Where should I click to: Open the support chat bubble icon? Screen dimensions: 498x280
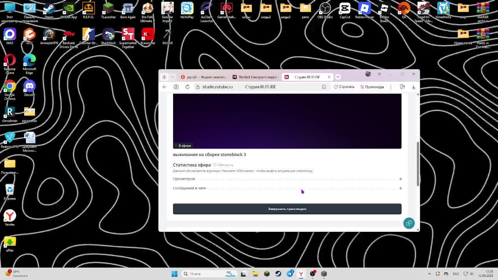point(409,223)
